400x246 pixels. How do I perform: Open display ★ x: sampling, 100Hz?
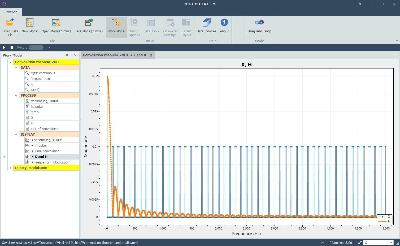point(52,140)
